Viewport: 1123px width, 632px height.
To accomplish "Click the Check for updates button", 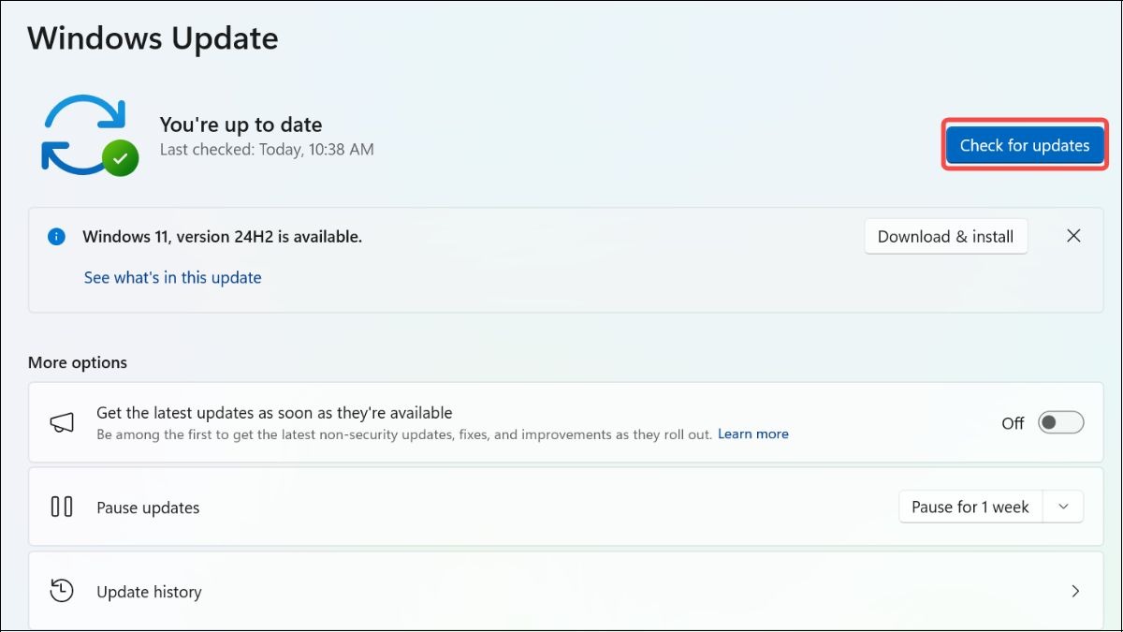I will tap(1025, 145).
